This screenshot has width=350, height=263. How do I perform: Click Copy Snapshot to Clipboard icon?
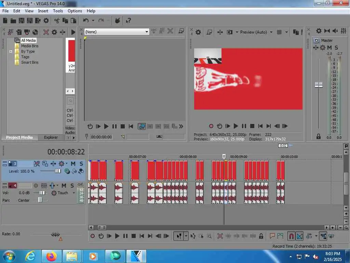click(296, 32)
